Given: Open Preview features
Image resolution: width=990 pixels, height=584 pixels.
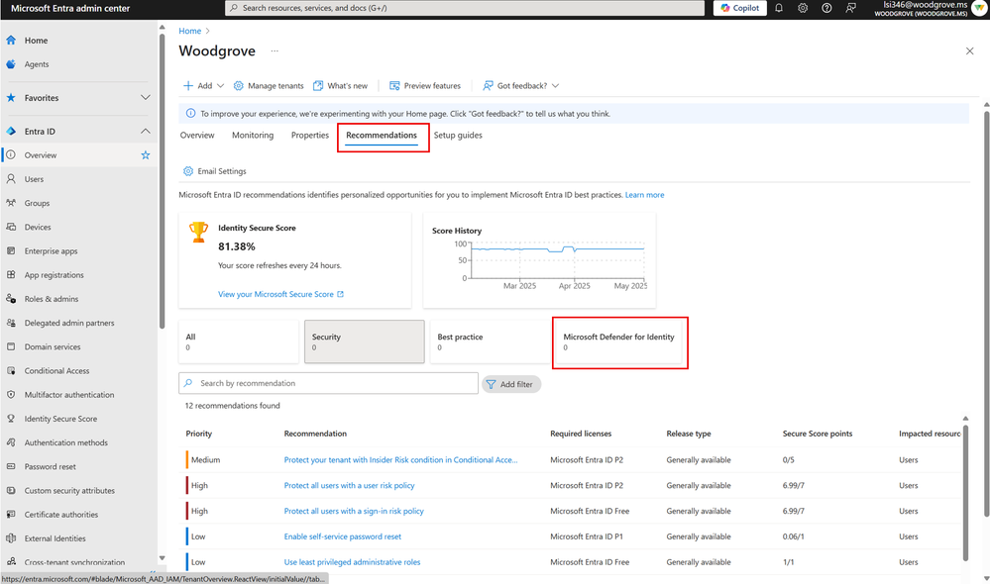Looking at the screenshot, I should (x=425, y=86).
